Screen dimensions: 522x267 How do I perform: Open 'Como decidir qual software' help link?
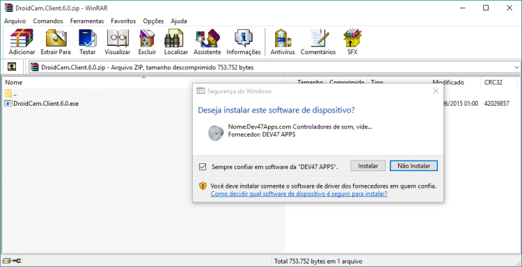click(299, 194)
